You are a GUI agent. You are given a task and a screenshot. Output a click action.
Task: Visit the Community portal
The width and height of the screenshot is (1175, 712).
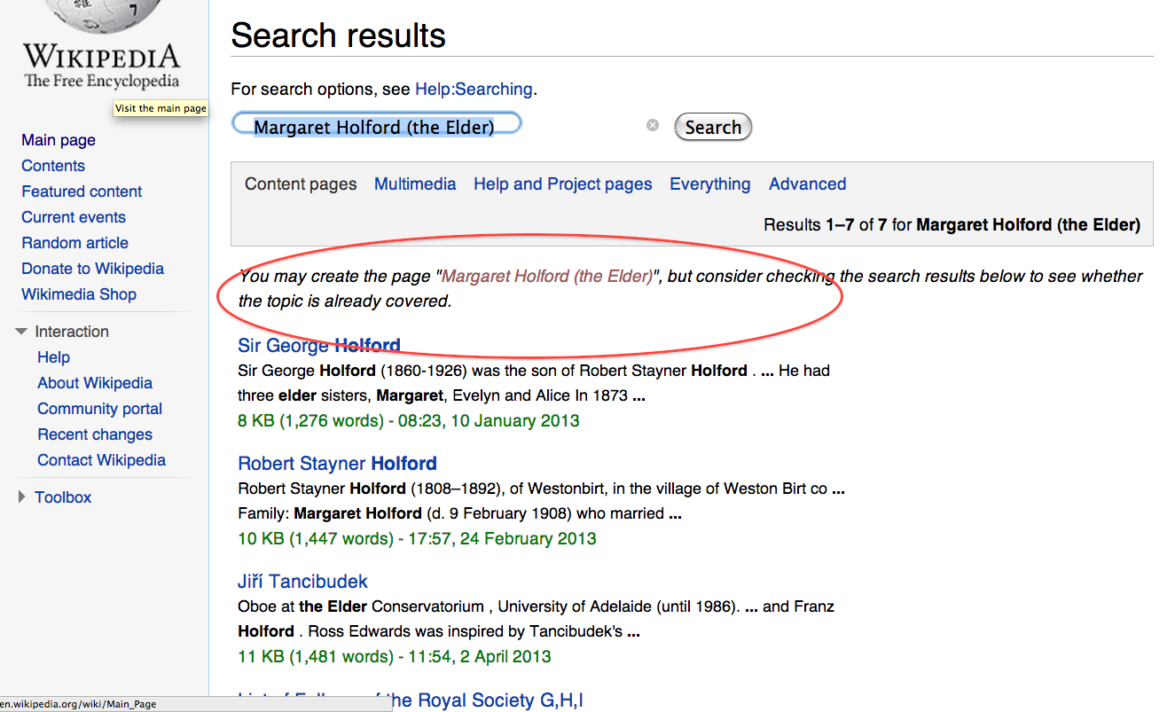coord(100,409)
